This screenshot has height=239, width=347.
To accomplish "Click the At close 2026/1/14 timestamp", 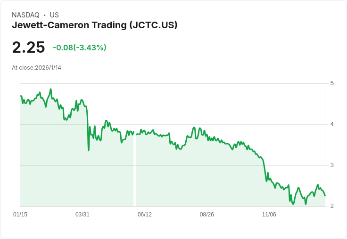I will [36, 68].
